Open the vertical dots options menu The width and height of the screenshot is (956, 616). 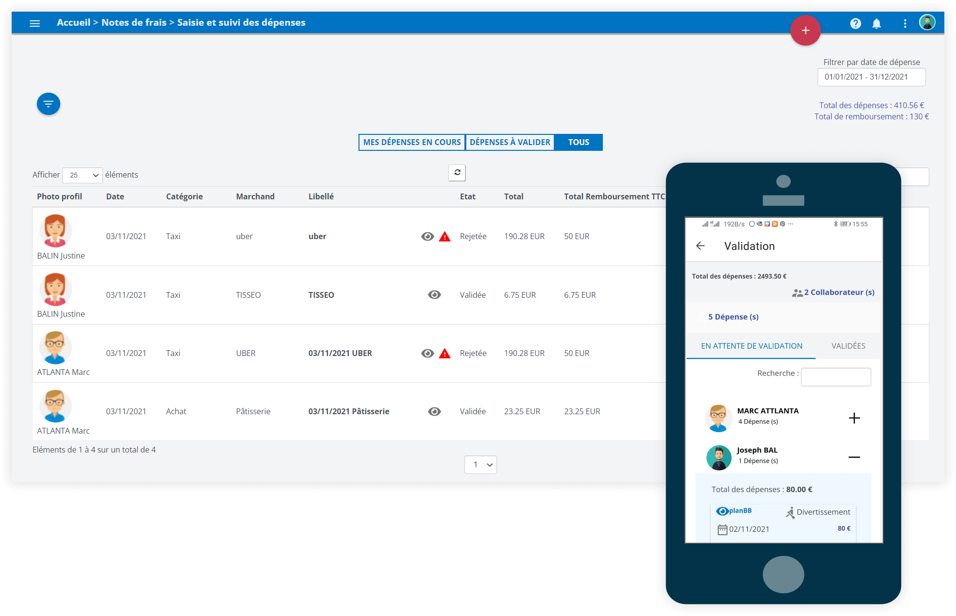pyautogui.click(x=905, y=23)
